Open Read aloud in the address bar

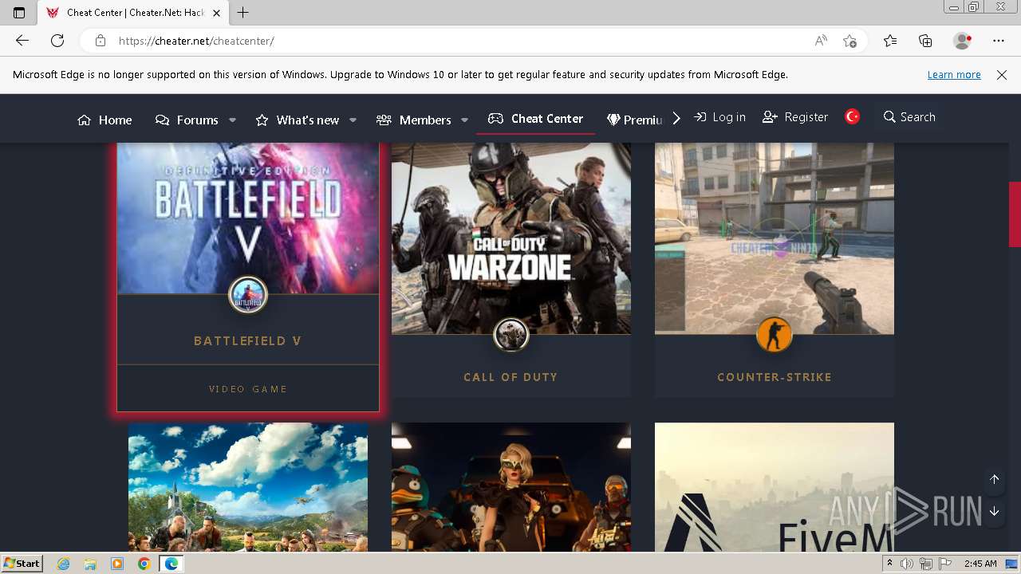pyautogui.click(x=821, y=41)
